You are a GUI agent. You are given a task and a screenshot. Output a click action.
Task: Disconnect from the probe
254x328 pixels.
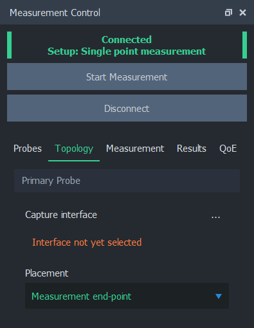point(127,108)
